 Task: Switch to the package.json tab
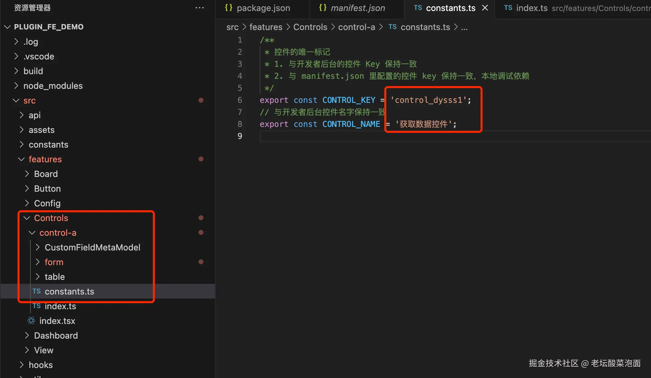(x=263, y=8)
